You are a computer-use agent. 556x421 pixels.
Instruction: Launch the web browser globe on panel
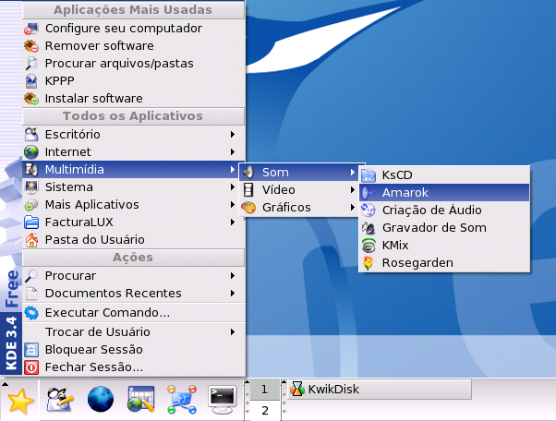point(101,400)
